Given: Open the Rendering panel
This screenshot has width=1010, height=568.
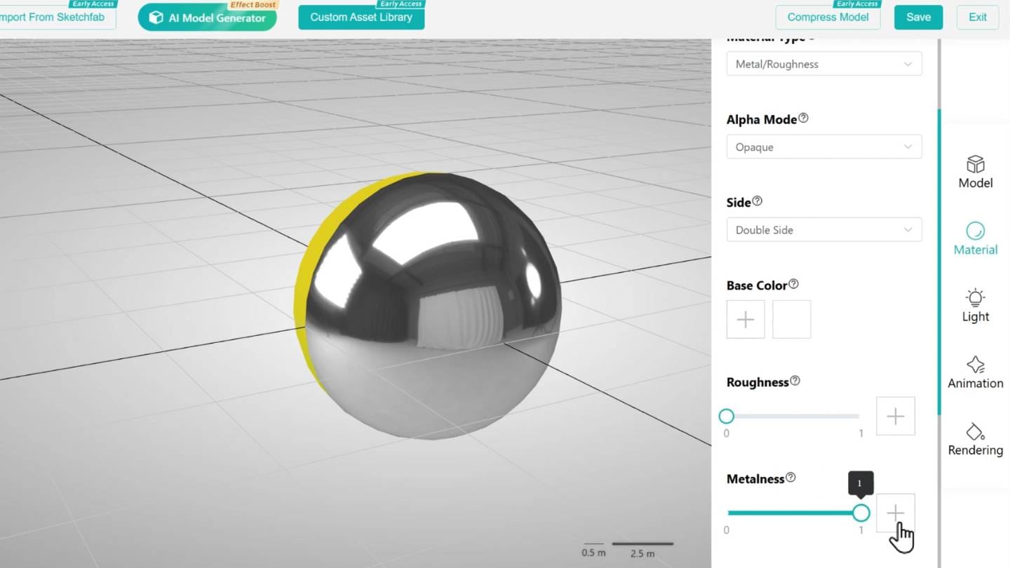Looking at the screenshot, I should point(975,438).
